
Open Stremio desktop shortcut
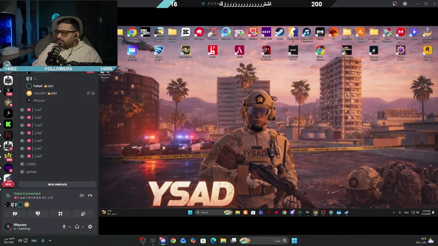pos(414,33)
